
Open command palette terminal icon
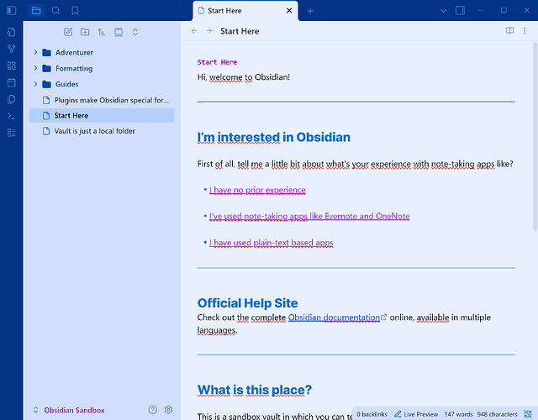click(x=11, y=116)
